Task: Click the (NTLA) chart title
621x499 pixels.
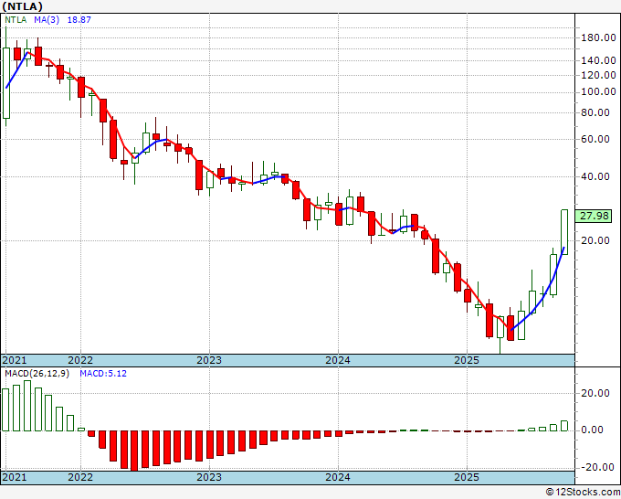Action: tap(22, 6)
